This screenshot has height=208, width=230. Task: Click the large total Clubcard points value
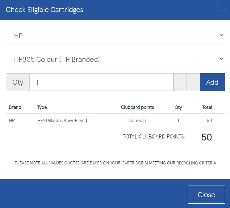click(207, 137)
